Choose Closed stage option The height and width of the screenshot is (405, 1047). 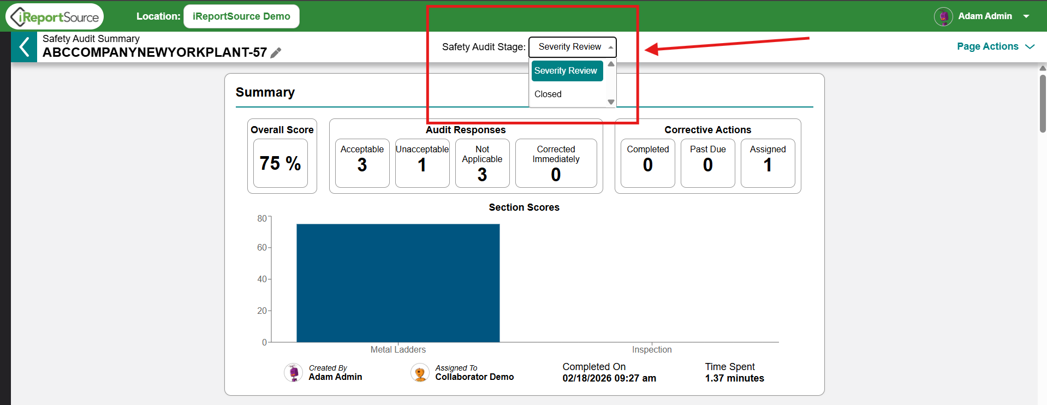(x=567, y=94)
